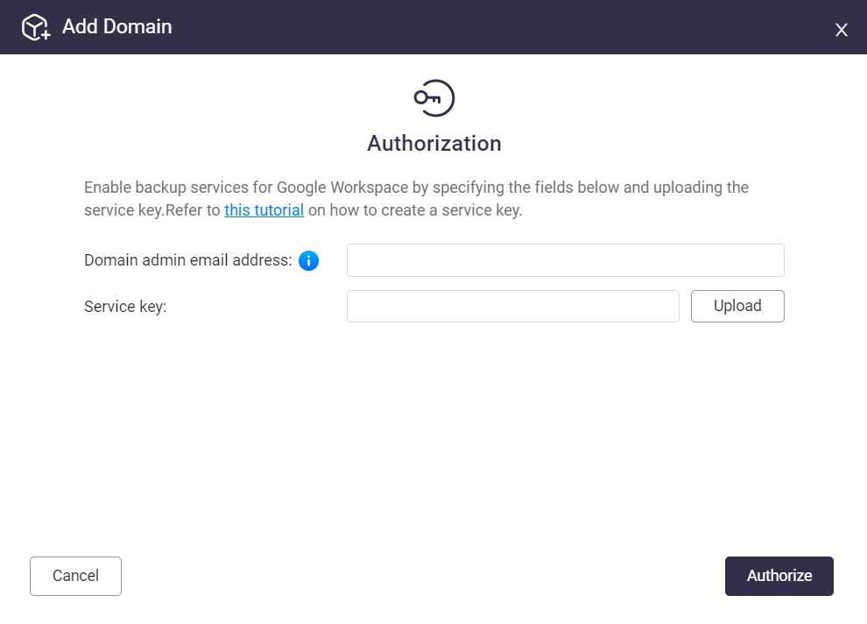Click the Authorization heading

pyautogui.click(x=434, y=143)
